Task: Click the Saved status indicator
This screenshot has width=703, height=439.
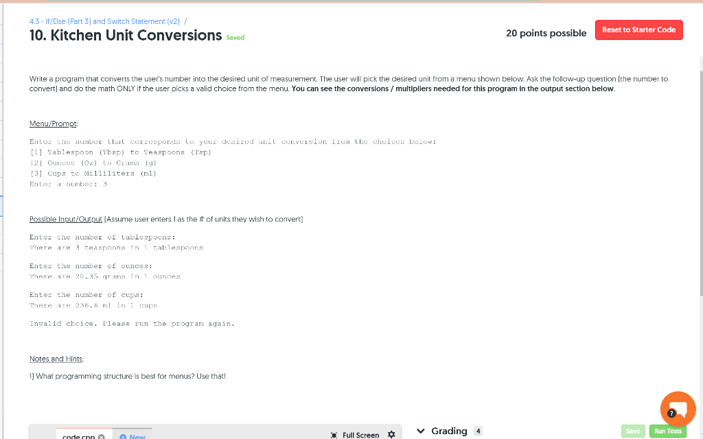Action: pos(235,38)
